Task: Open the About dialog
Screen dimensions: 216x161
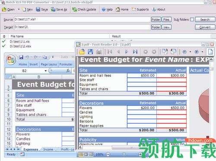Action: (x=159, y=10)
